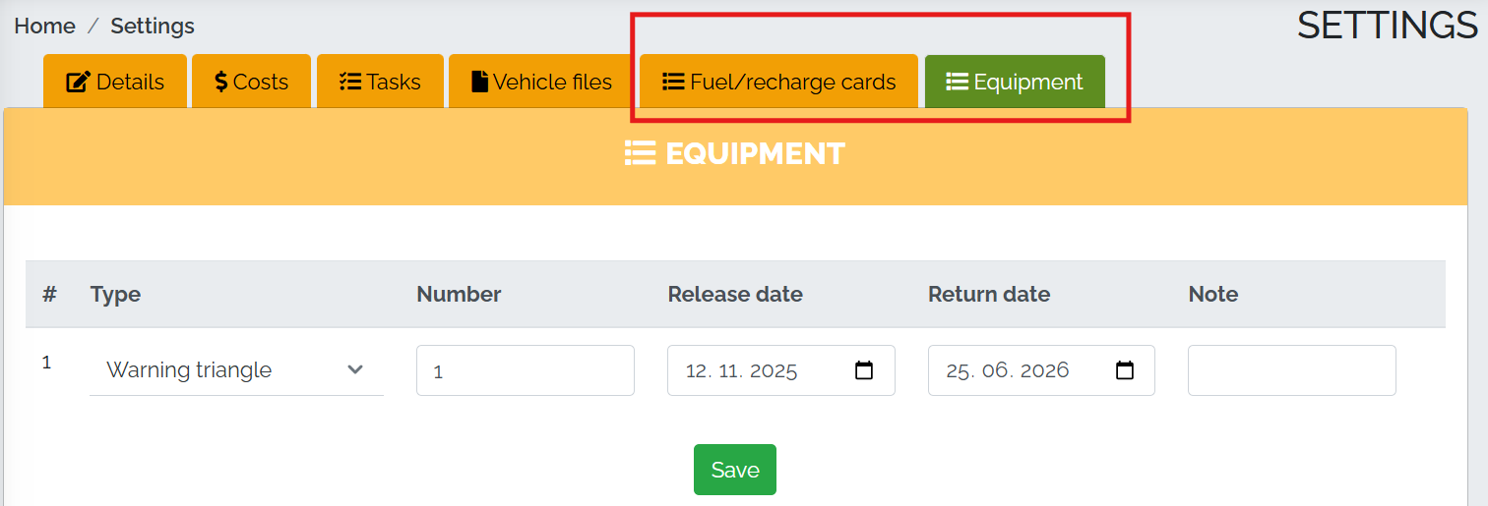Select the green Equipment tab
Viewport: 1488px width, 506px height.
[1015, 83]
